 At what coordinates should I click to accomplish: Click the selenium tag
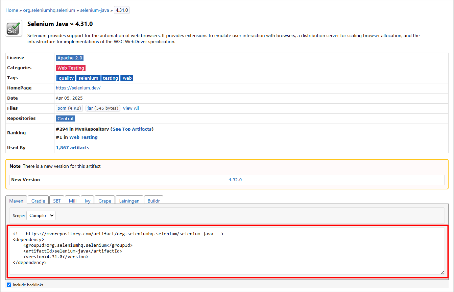[88, 78]
